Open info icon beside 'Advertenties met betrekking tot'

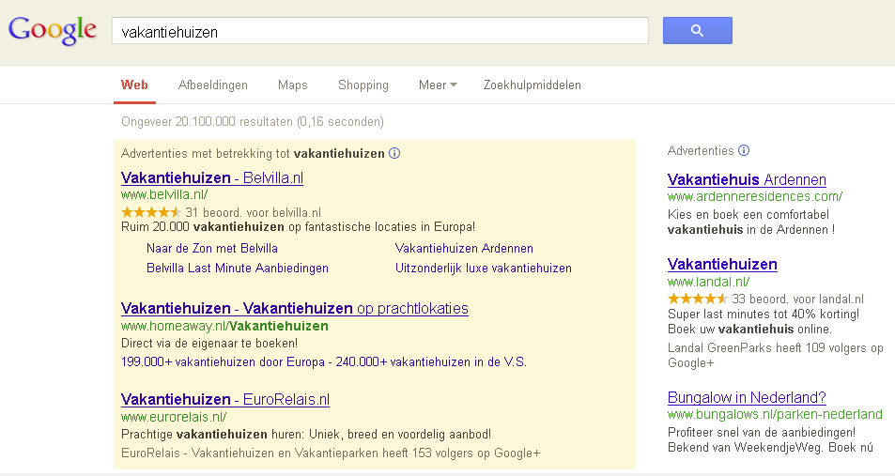pos(394,153)
